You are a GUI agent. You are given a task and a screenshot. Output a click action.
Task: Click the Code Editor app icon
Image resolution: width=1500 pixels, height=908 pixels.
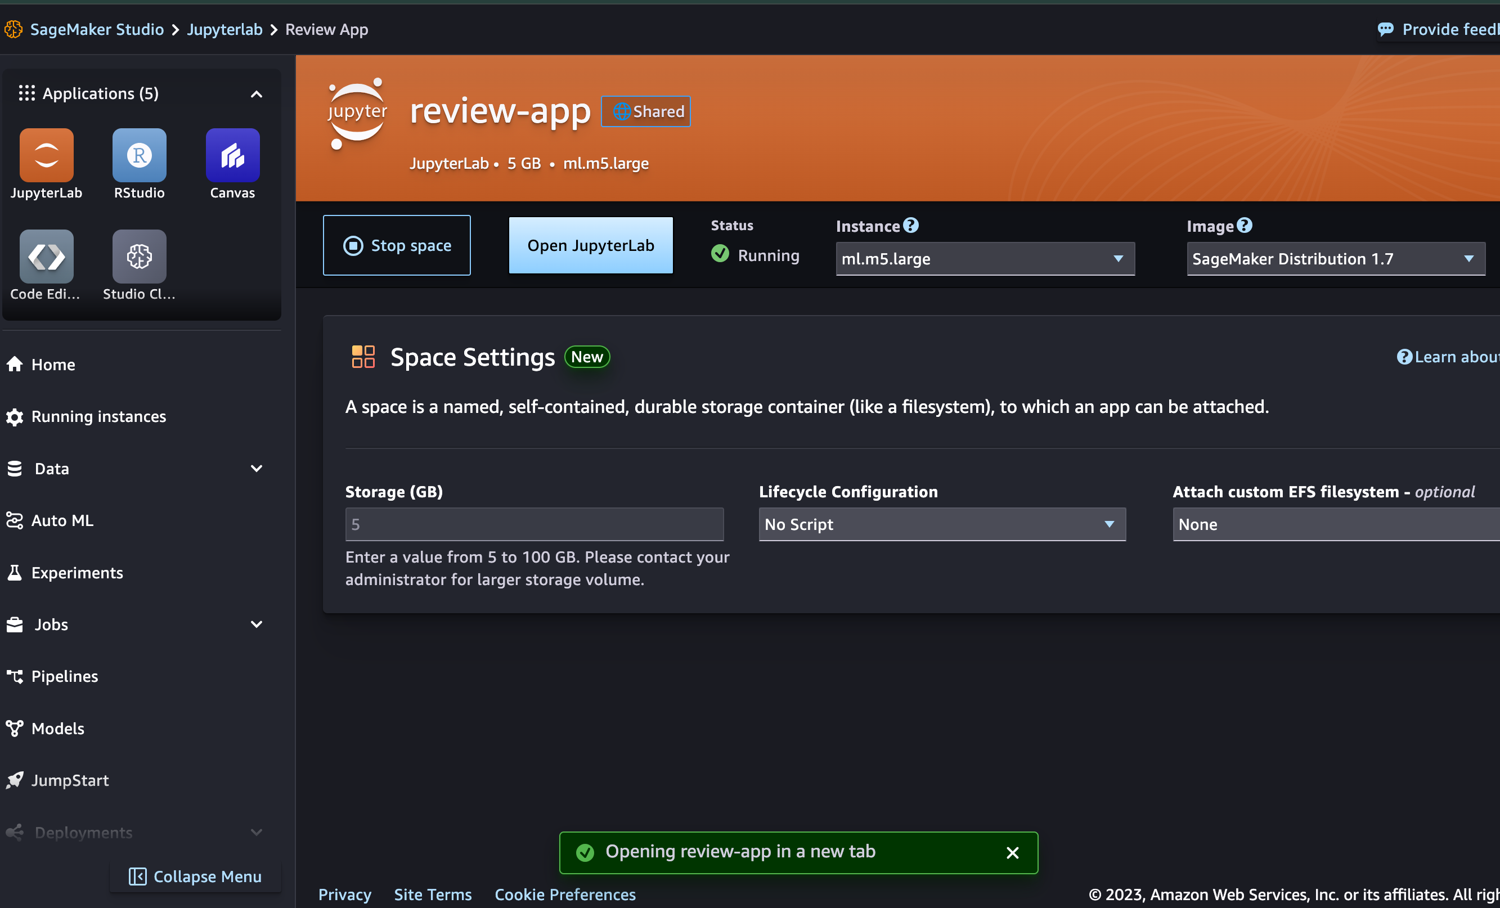tap(46, 256)
